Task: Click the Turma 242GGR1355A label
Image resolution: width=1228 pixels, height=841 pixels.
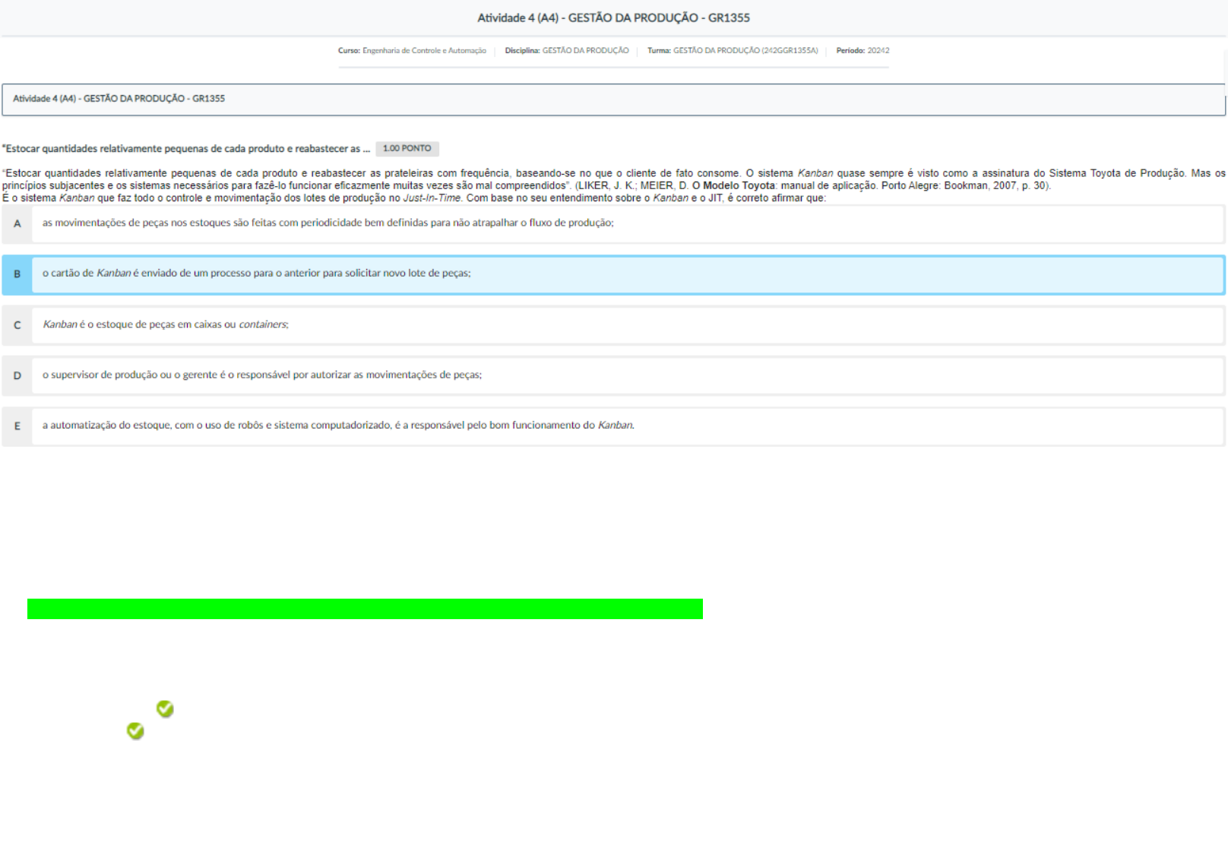Action: (733, 51)
